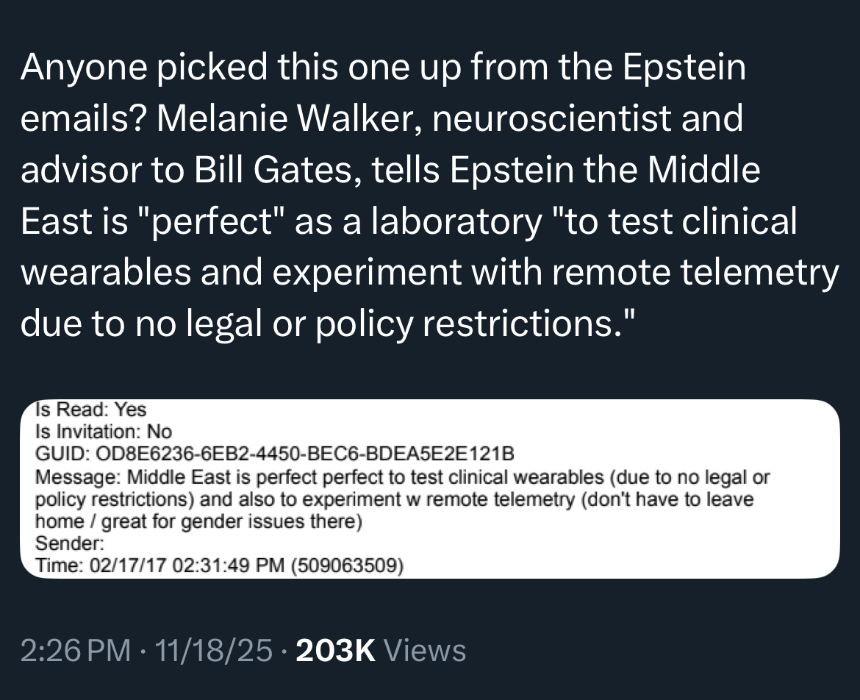This screenshot has height=700, width=860.
Task: Click the "Is Invitation: No" line
Action: 104,432
